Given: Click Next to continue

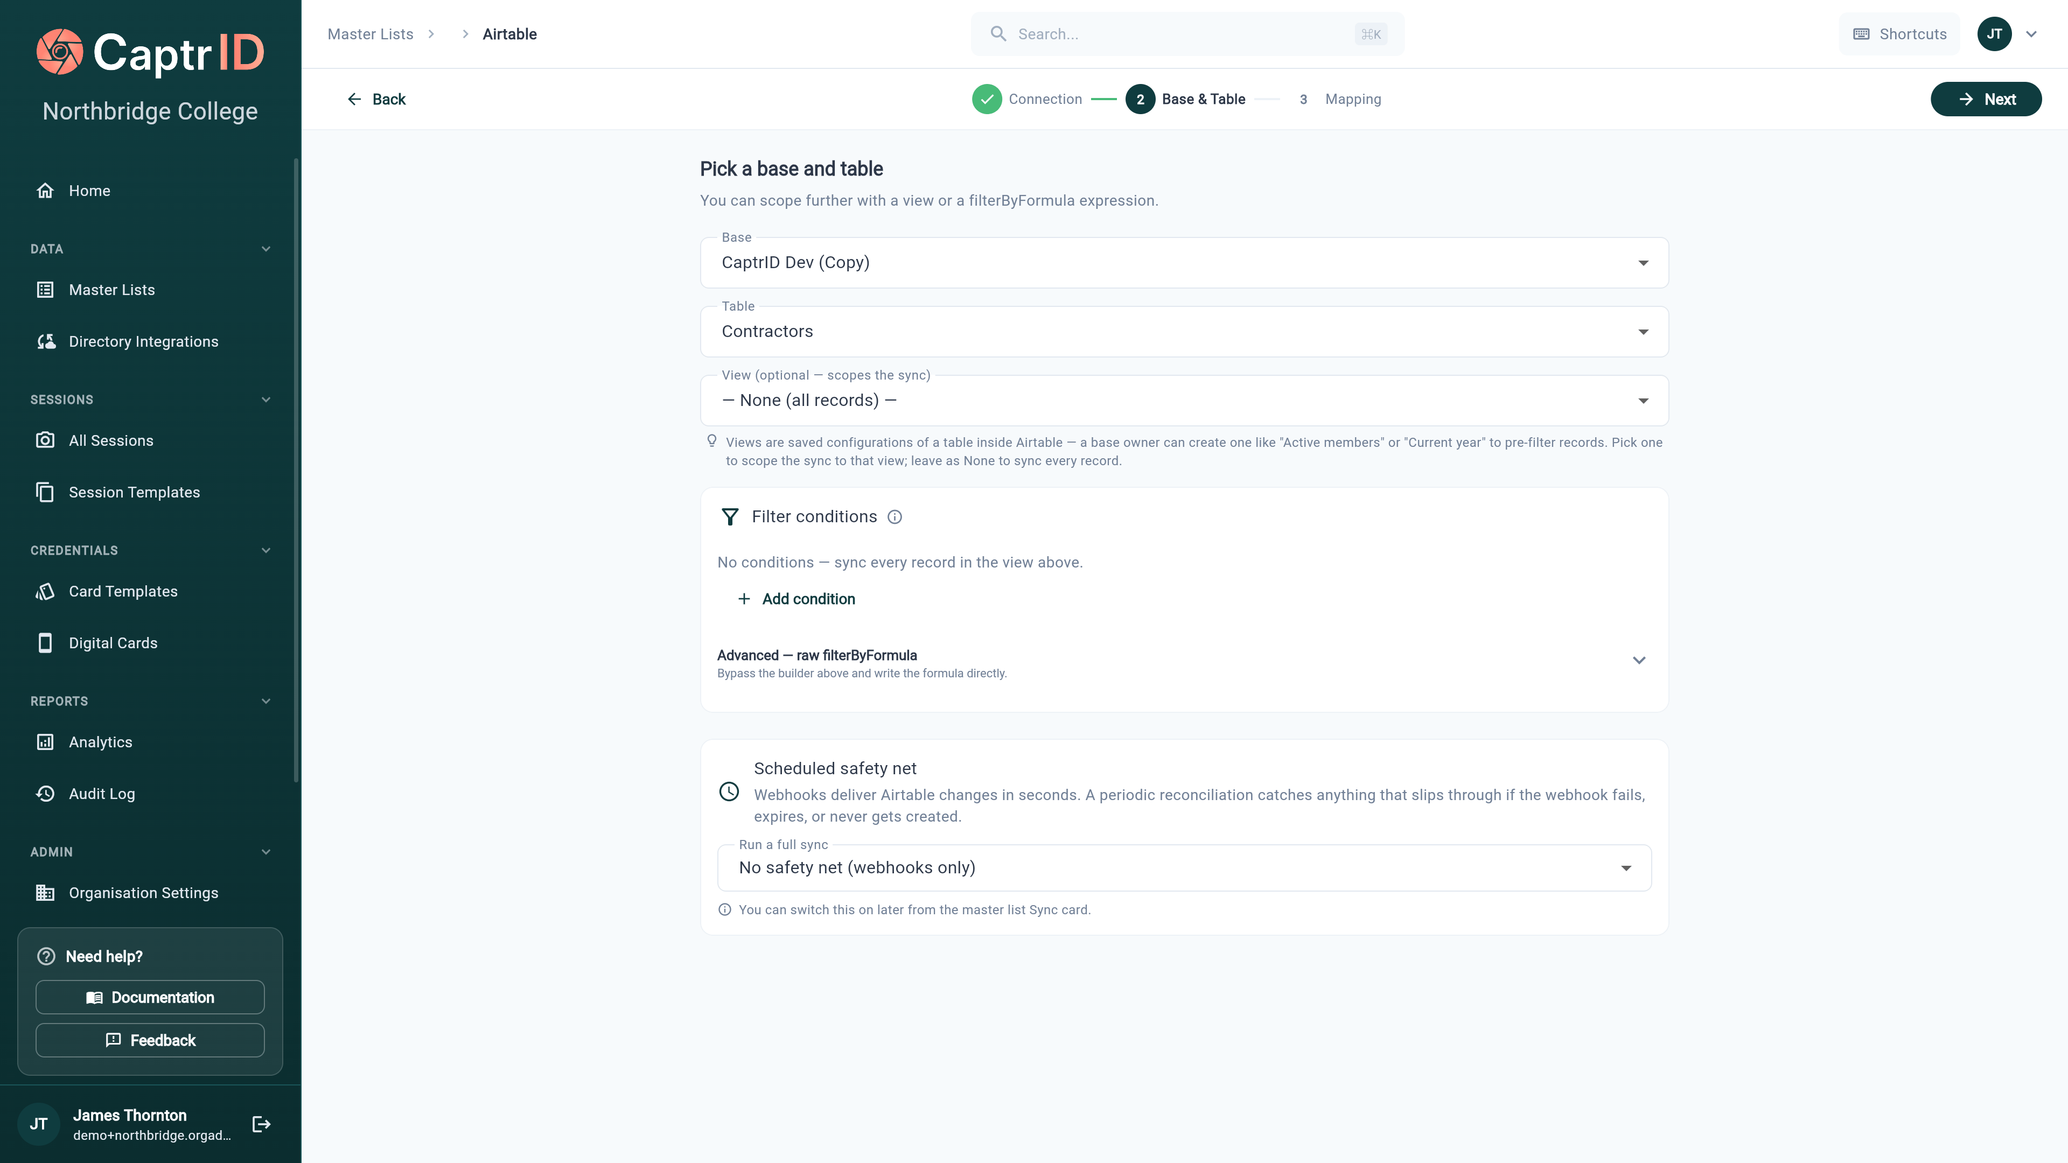Looking at the screenshot, I should 1985,100.
